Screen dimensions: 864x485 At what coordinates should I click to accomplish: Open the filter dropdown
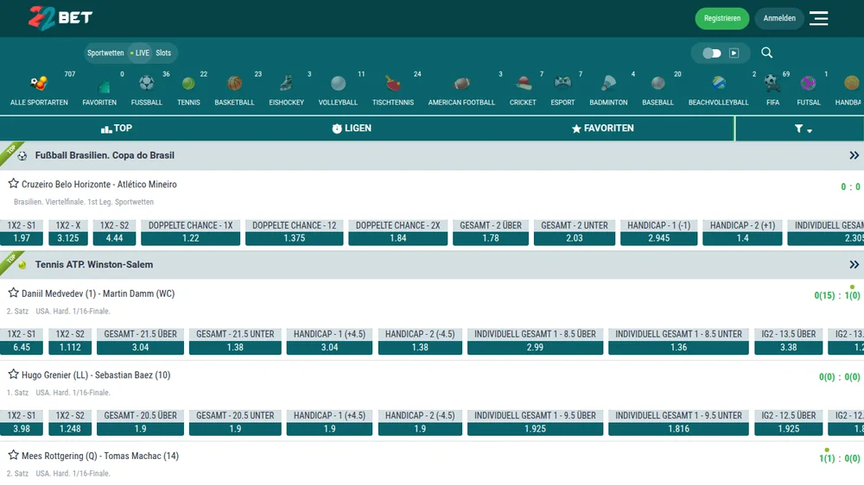(803, 129)
